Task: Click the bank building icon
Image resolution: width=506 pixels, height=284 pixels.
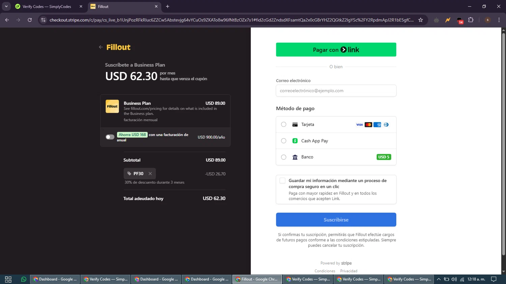Action: point(295,157)
